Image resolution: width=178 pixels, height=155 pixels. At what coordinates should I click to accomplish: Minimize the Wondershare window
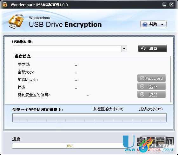point(164,5)
